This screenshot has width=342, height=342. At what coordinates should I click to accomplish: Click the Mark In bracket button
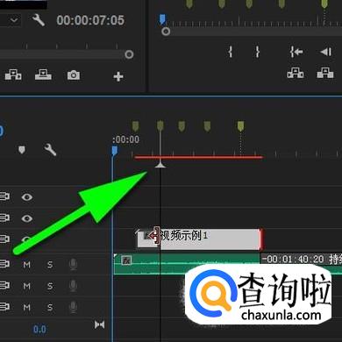pos(231,52)
